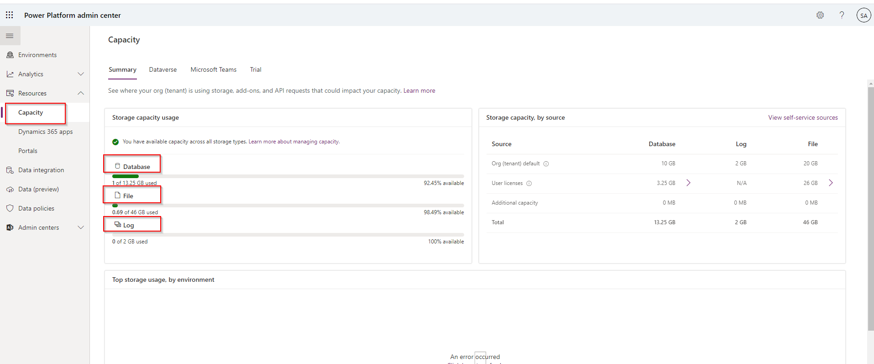Open Data policies page
The image size is (874, 364).
[x=36, y=208]
